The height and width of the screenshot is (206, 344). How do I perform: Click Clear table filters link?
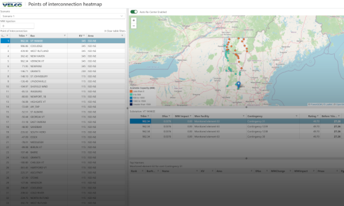(114, 31)
